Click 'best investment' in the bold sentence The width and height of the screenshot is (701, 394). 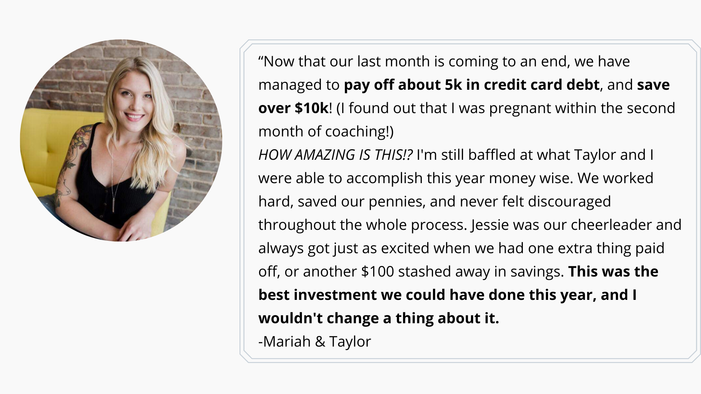click(x=317, y=295)
